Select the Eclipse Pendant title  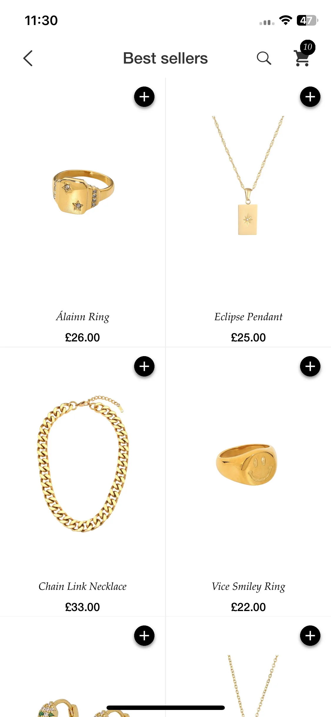248,317
